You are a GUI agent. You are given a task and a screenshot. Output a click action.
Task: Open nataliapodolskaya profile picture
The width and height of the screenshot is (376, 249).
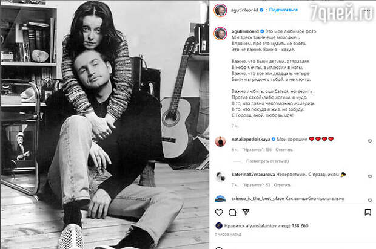tap(220, 141)
